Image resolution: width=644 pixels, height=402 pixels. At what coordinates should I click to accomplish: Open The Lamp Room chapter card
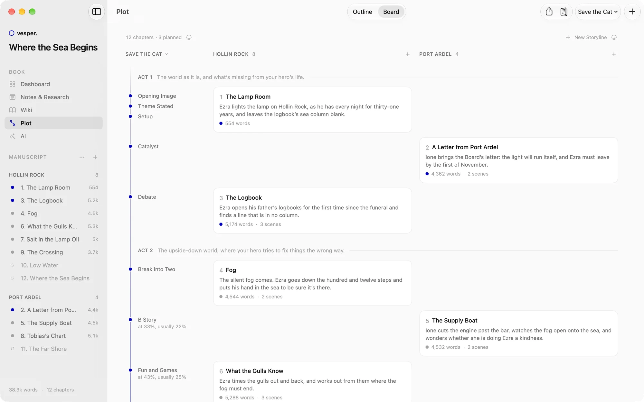(312, 110)
